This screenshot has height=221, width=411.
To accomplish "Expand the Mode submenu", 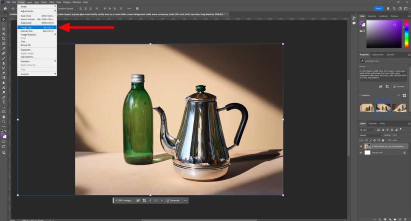I will point(37,6).
